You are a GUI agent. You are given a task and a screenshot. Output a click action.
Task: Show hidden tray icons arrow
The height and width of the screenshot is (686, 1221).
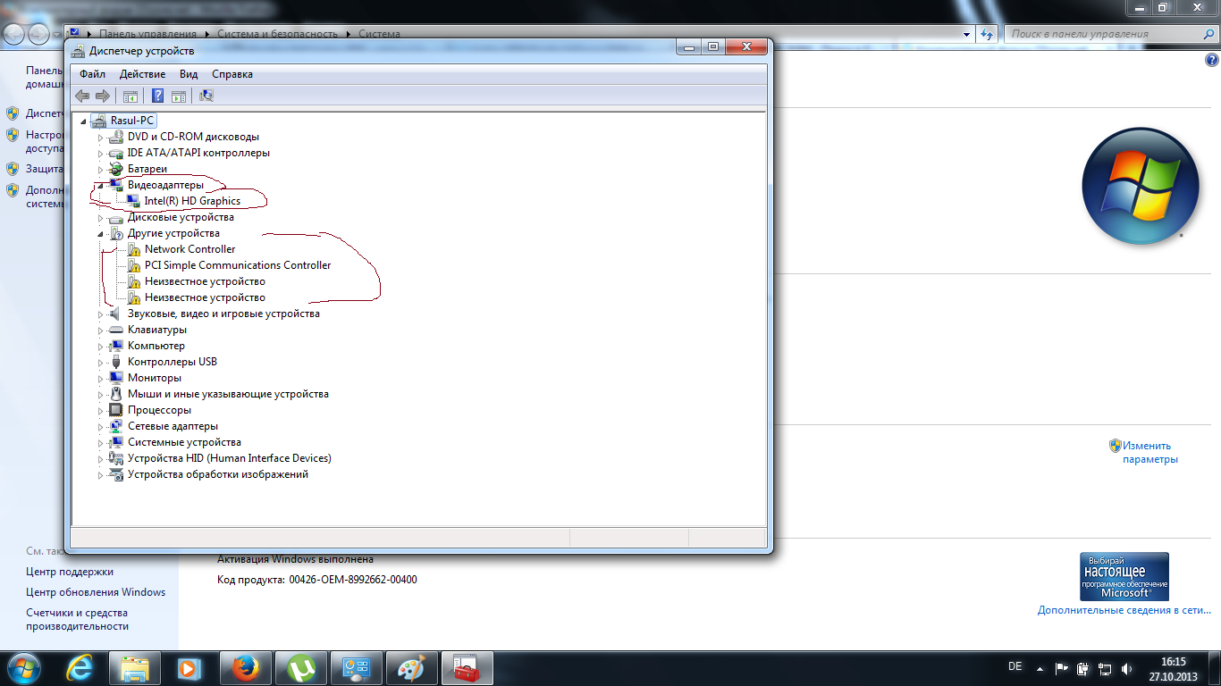coord(1040,668)
